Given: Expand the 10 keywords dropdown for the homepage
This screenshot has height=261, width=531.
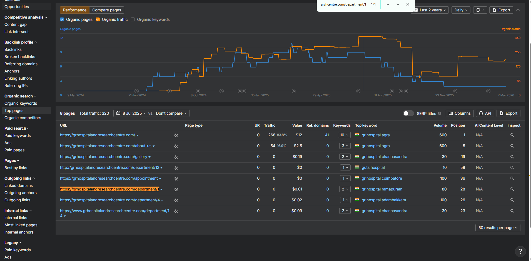Looking at the screenshot, I should (344, 135).
